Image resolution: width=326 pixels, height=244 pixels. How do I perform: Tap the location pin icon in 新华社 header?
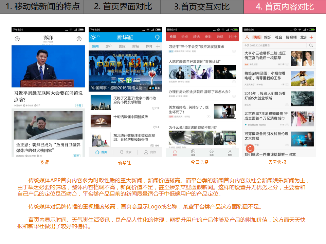point(157,37)
